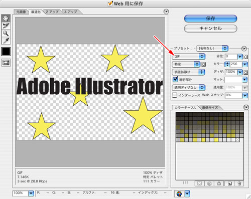
Task: Add new color to color table icon
Action: [x=229, y=183]
